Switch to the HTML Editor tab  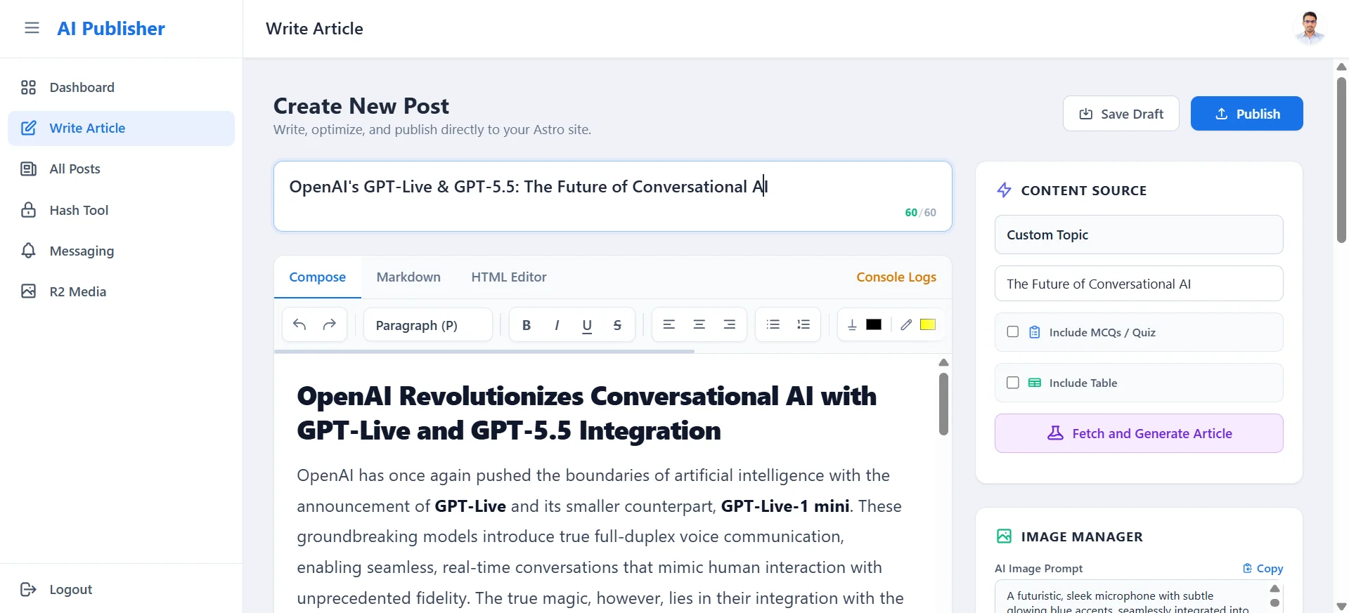click(509, 277)
